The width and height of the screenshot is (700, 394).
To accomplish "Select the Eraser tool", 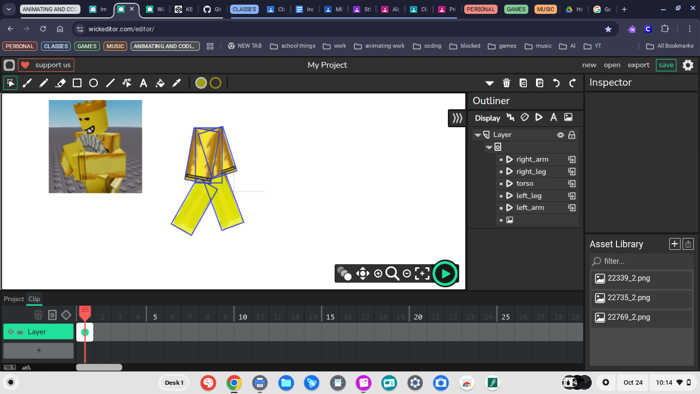I will tap(60, 83).
